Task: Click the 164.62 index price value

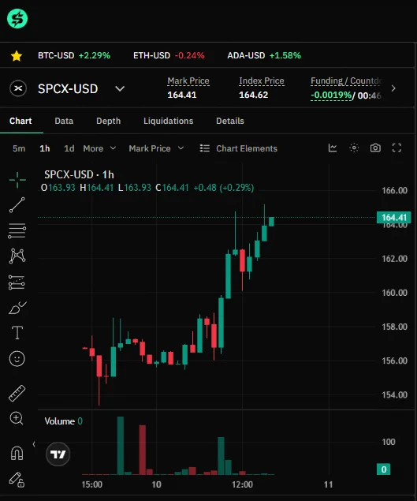Action: pos(254,95)
